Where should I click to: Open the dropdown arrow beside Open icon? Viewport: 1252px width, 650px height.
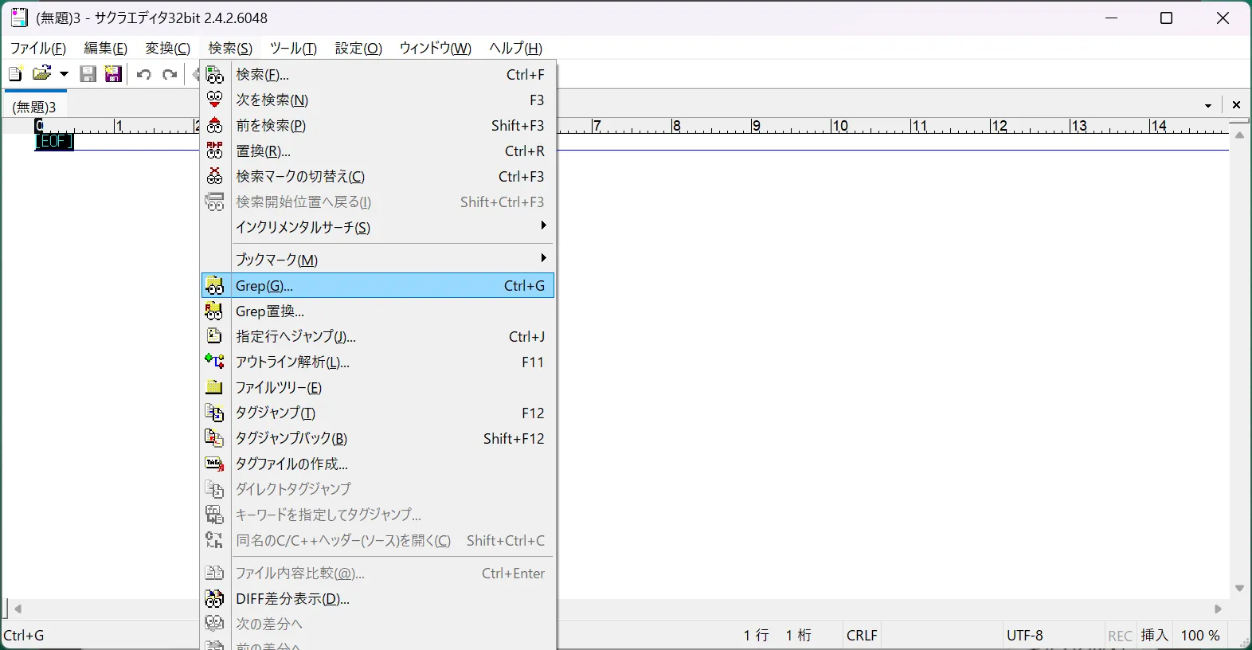pos(64,74)
